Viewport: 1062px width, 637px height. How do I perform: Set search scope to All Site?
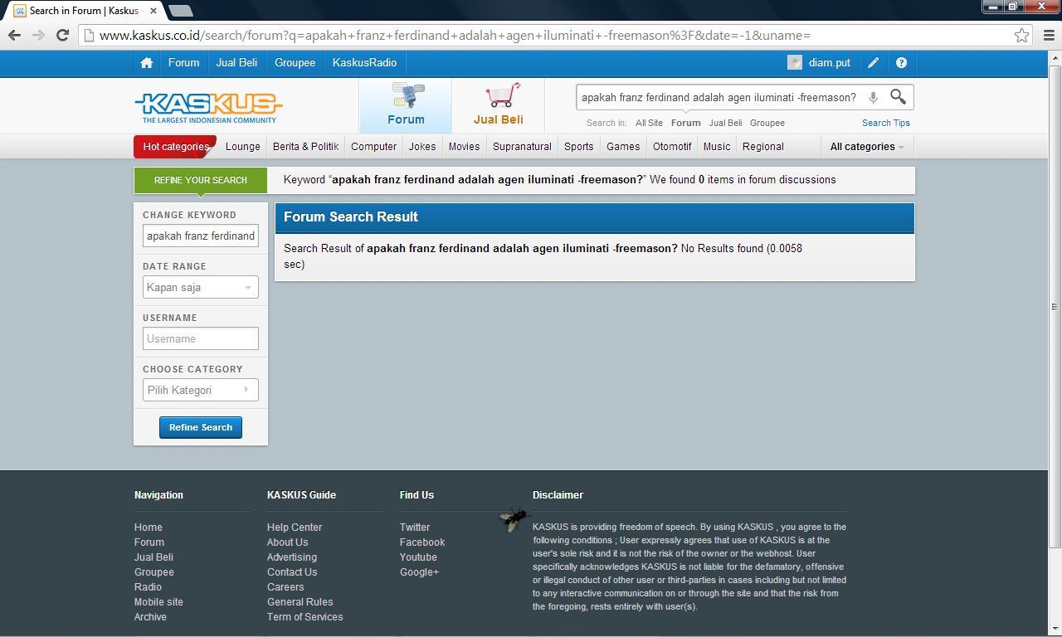[649, 123]
